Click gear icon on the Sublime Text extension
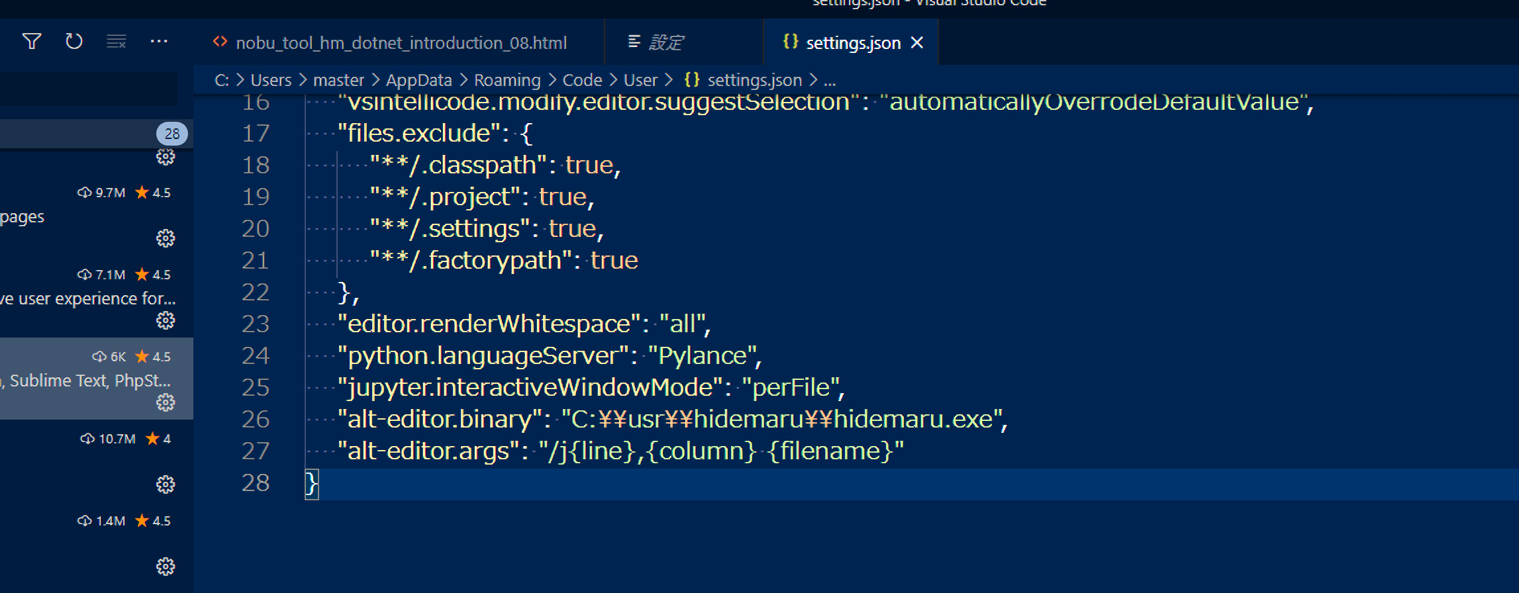The image size is (1519, 593). click(x=166, y=402)
